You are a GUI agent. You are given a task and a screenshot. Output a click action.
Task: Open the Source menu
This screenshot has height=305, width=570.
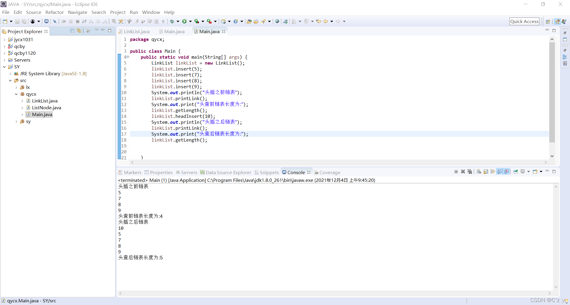point(34,12)
